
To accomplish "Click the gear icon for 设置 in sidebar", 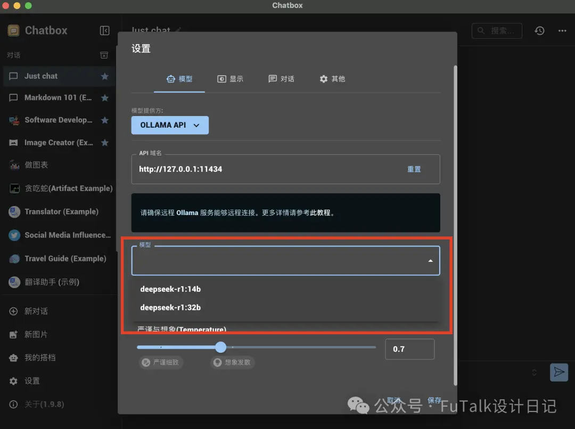I will (x=13, y=381).
